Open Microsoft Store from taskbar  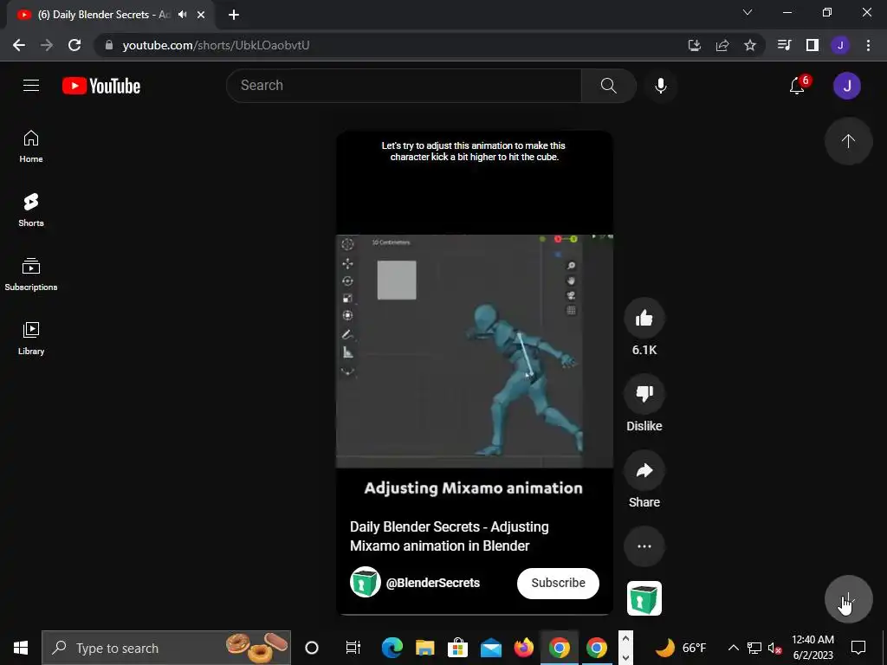(x=457, y=648)
